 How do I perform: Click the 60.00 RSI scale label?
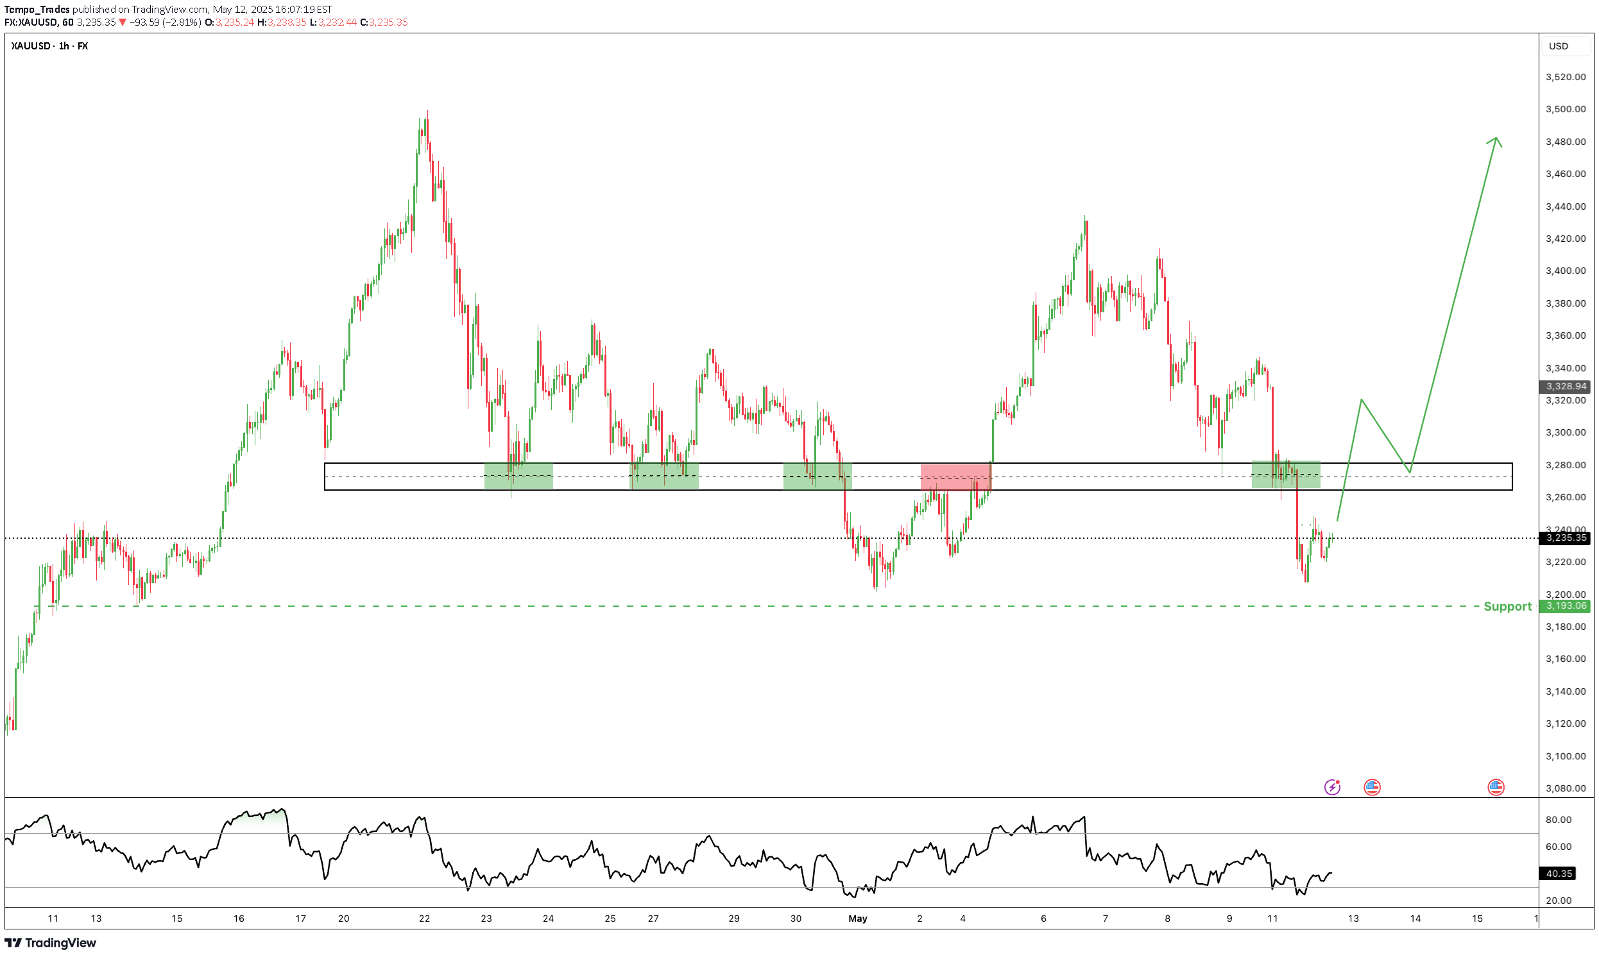click(x=1559, y=847)
